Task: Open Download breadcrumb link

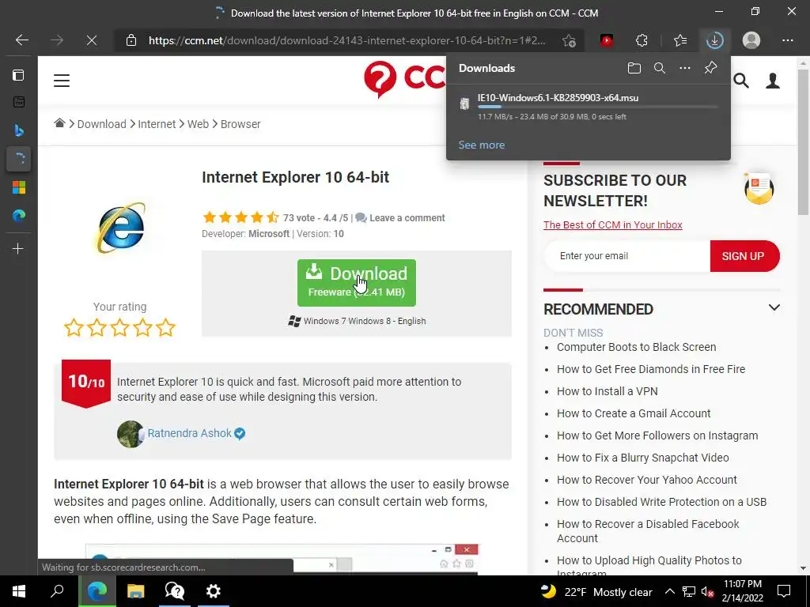Action: pos(102,124)
